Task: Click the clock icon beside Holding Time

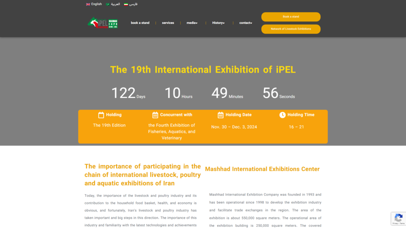Action: [x=282, y=115]
